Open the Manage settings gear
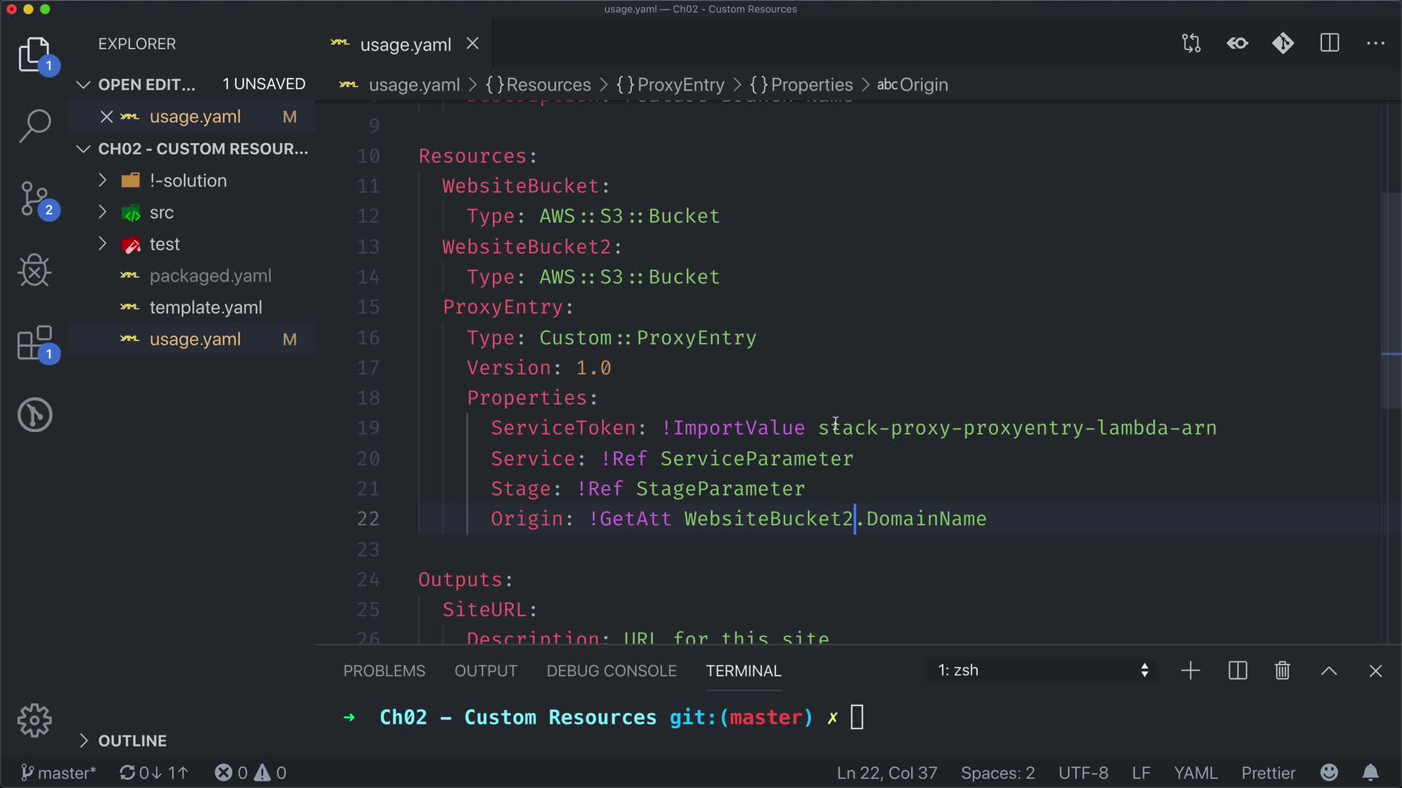 point(34,721)
